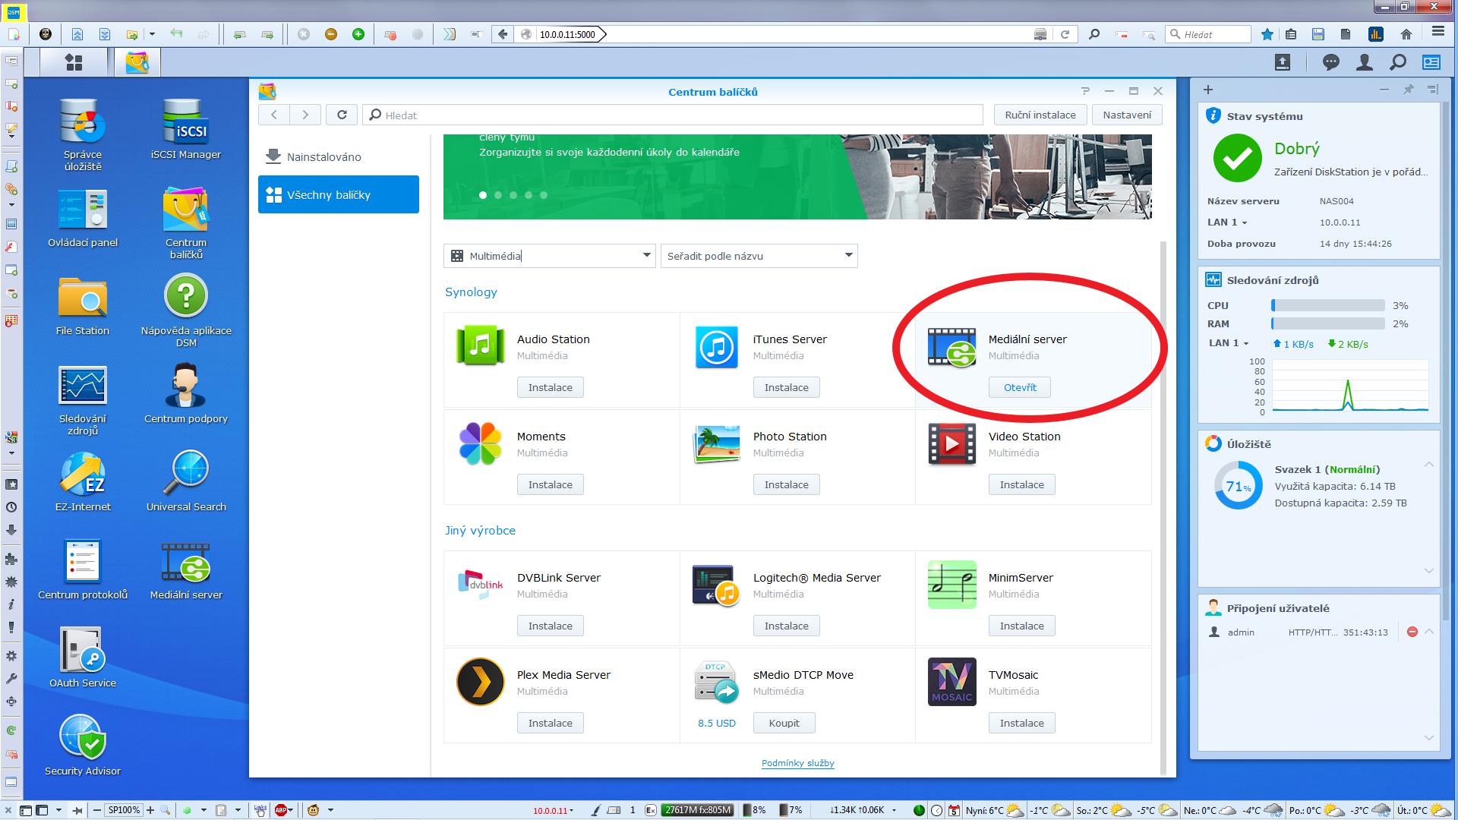Click Package Center Hledat search field
Image resolution: width=1458 pixels, height=820 pixels.
point(673,115)
